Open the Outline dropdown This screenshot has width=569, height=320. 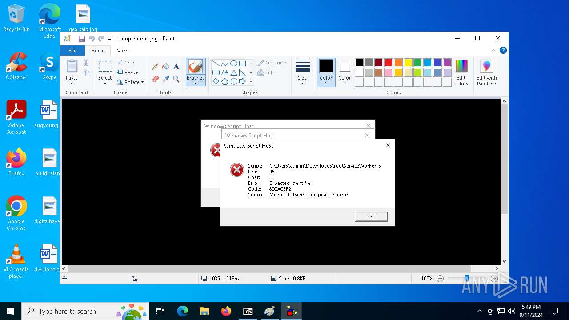pos(272,63)
